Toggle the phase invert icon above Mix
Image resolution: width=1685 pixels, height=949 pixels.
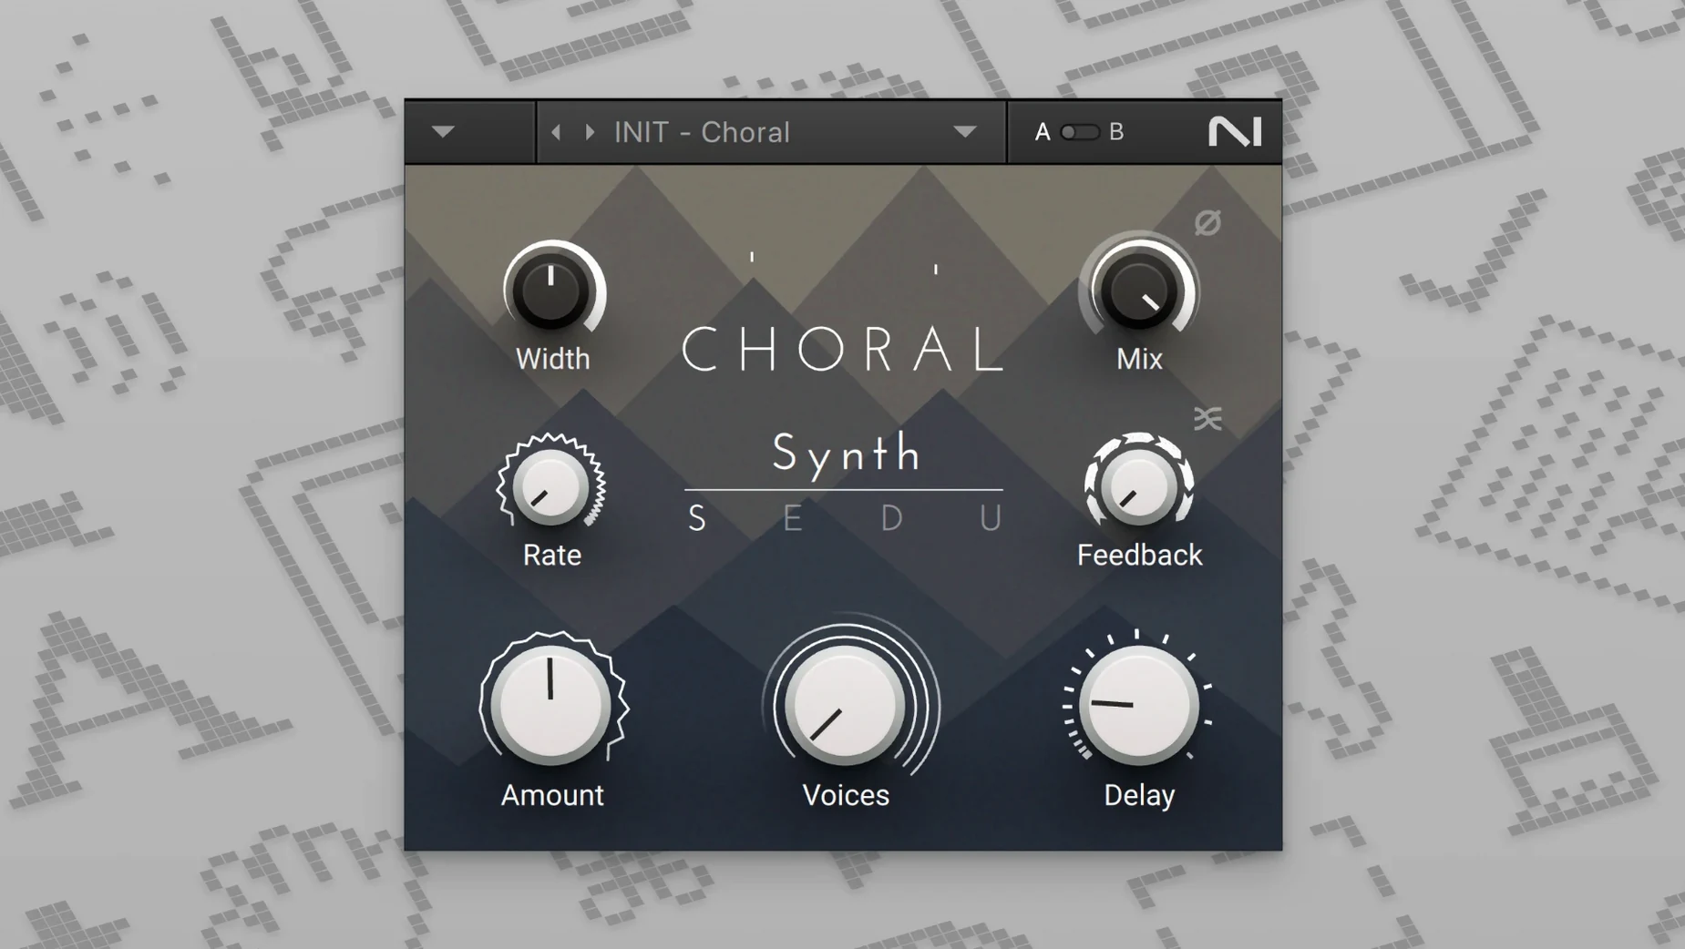[1207, 222]
